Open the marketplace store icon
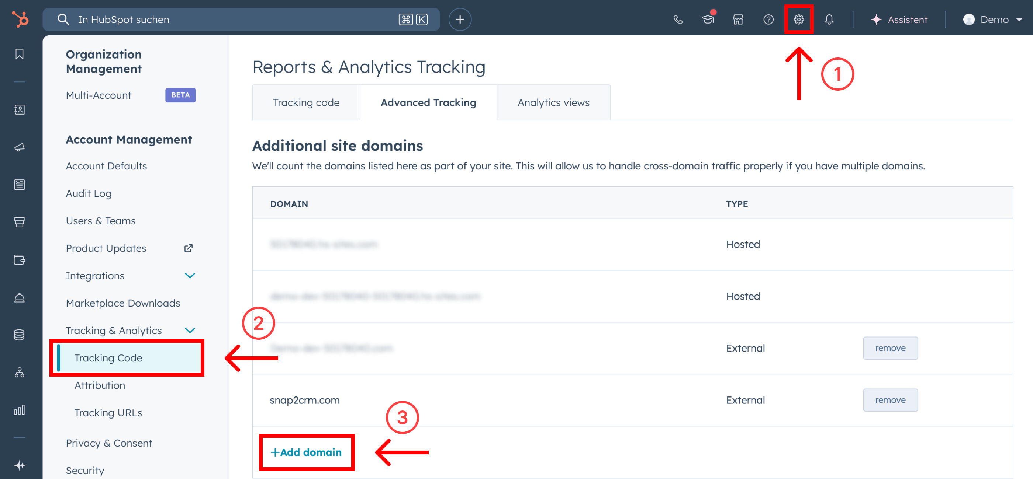 738,19
